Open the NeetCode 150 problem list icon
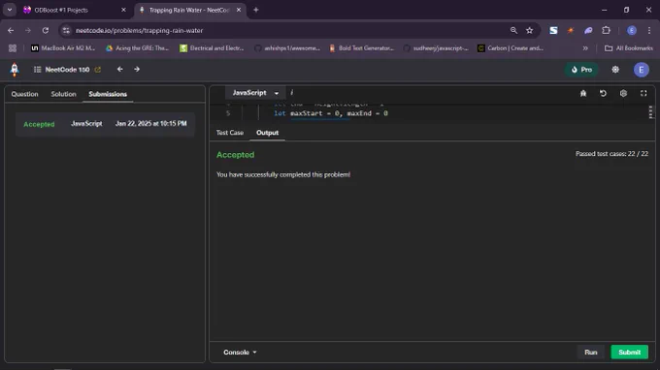The image size is (660, 370). point(38,70)
